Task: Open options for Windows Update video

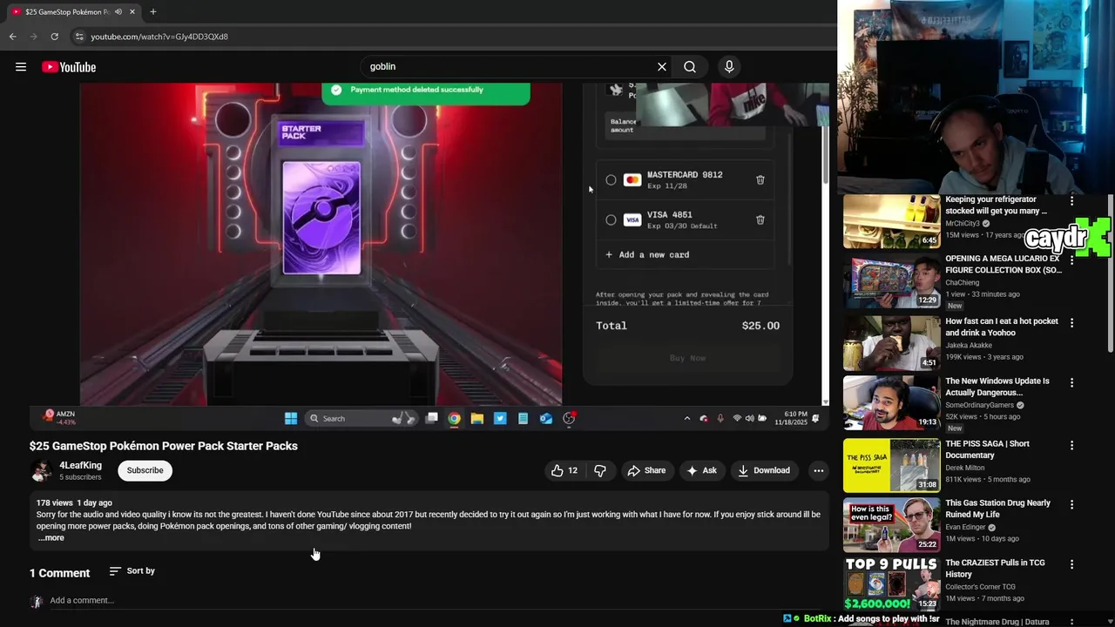Action: tap(1071, 382)
